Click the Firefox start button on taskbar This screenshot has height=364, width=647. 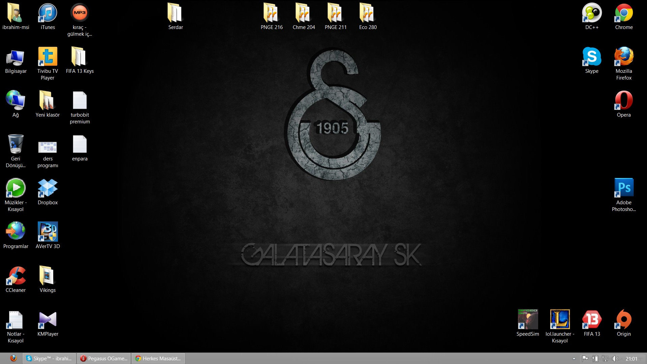[13, 358]
